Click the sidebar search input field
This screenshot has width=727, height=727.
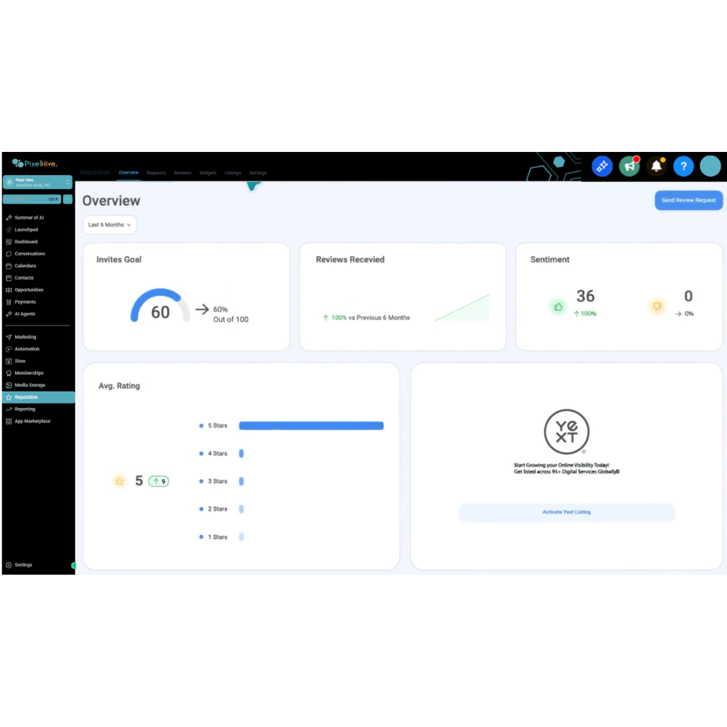click(x=32, y=199)
